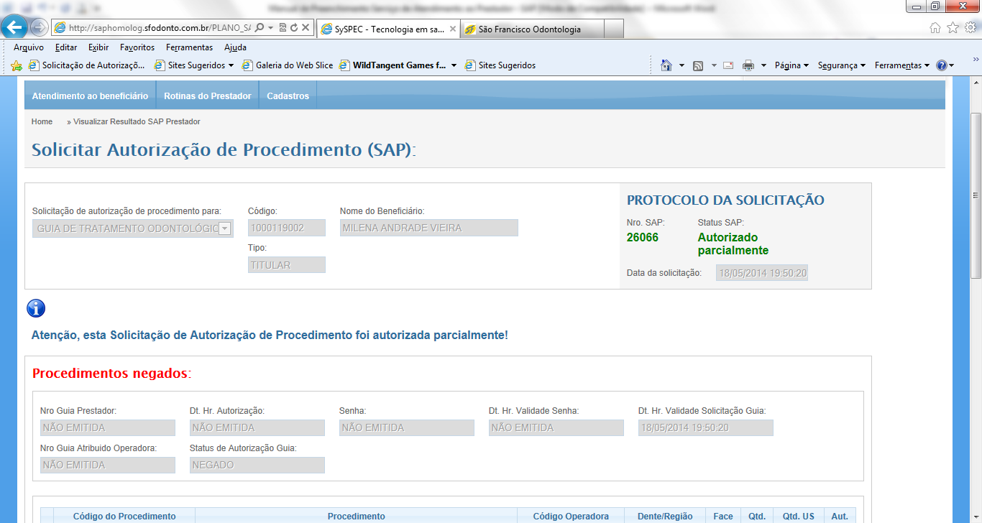Open the Favoritos menu
The image size is (982, 523).
[137, 47]
